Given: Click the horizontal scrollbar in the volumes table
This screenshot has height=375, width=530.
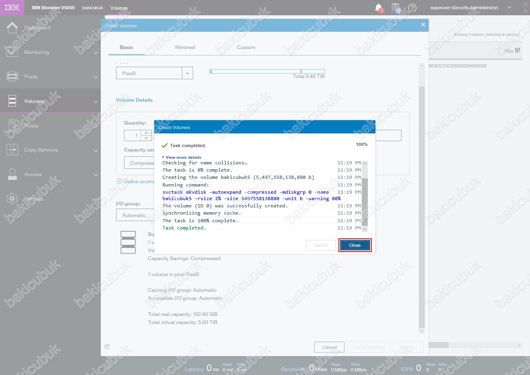Looking at the screenshot, I should pyautogui.click(x=438, y=345).
